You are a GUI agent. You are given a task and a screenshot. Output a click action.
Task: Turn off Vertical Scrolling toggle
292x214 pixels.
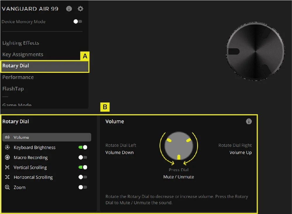coord(83,167)
